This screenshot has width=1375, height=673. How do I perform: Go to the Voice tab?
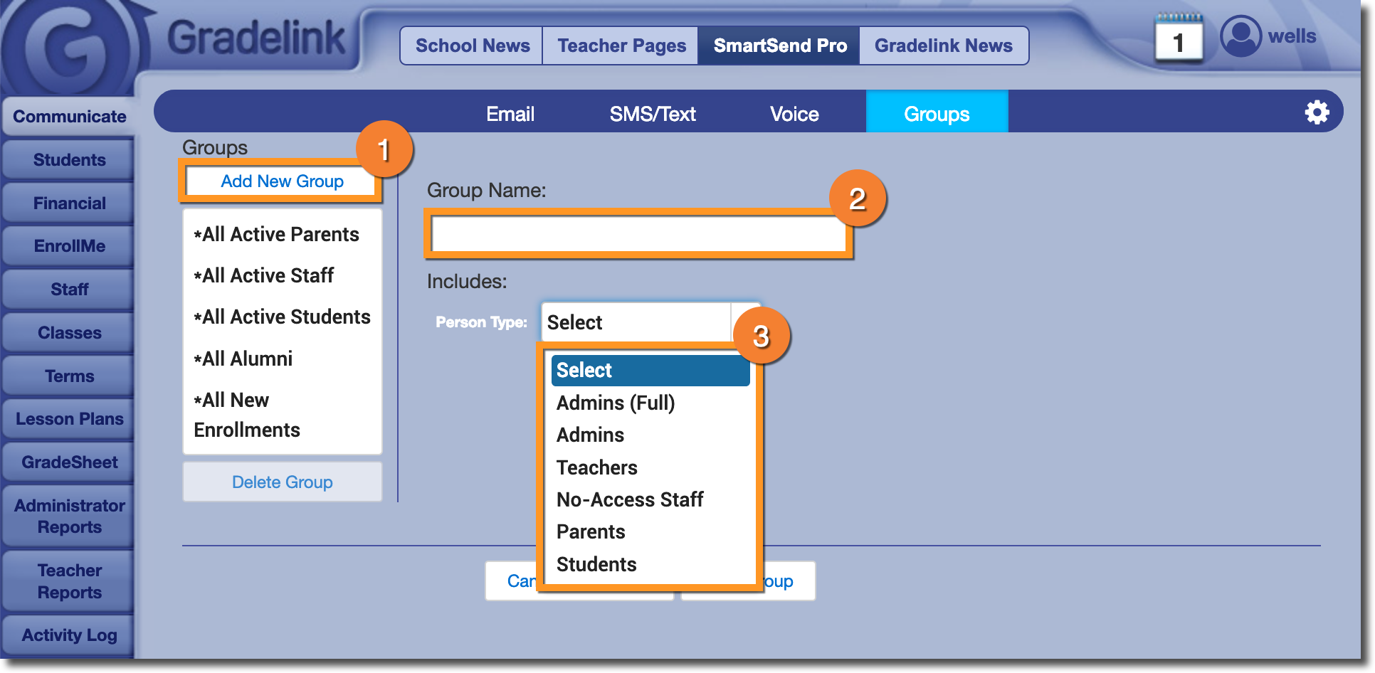(x=794, y=114)
